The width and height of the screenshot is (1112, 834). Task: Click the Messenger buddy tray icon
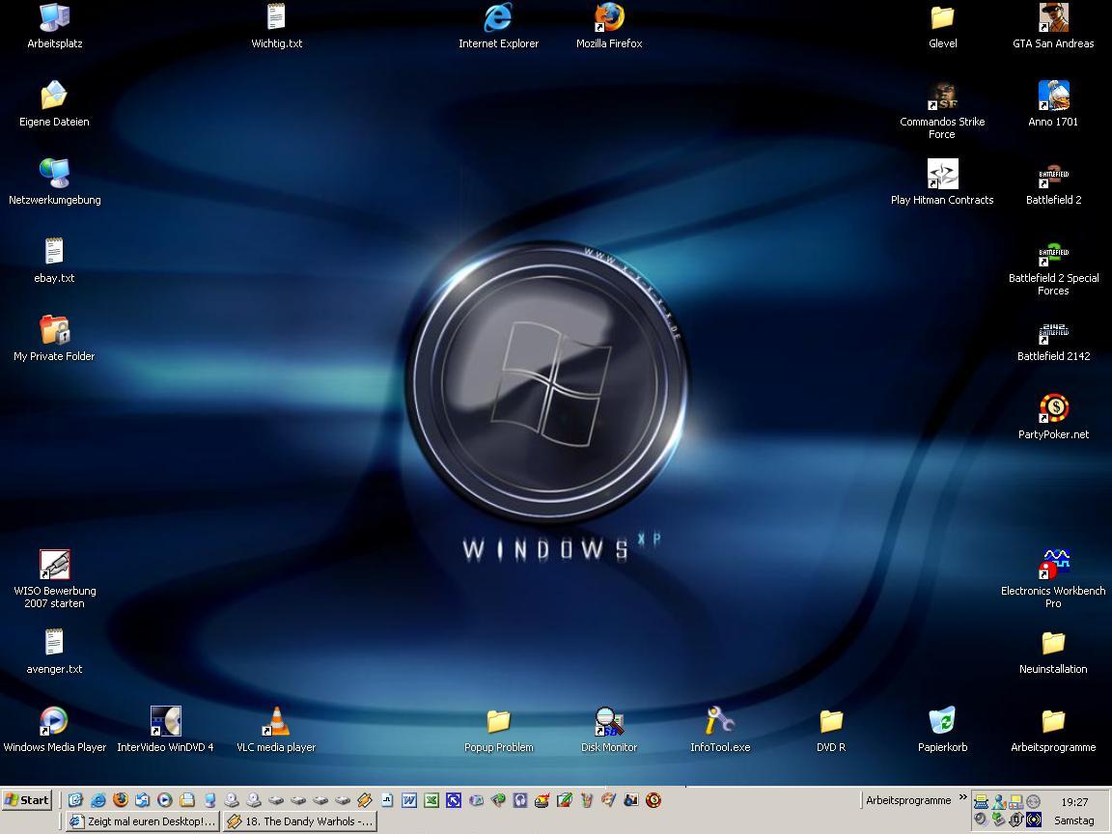999,802
